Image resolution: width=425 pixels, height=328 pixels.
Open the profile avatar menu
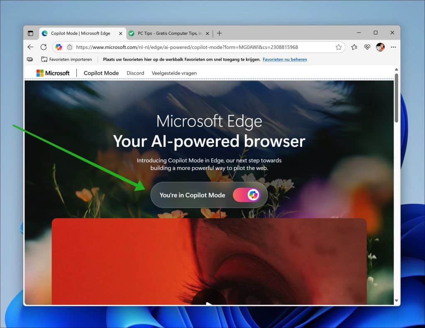click(x=380, y=47)
